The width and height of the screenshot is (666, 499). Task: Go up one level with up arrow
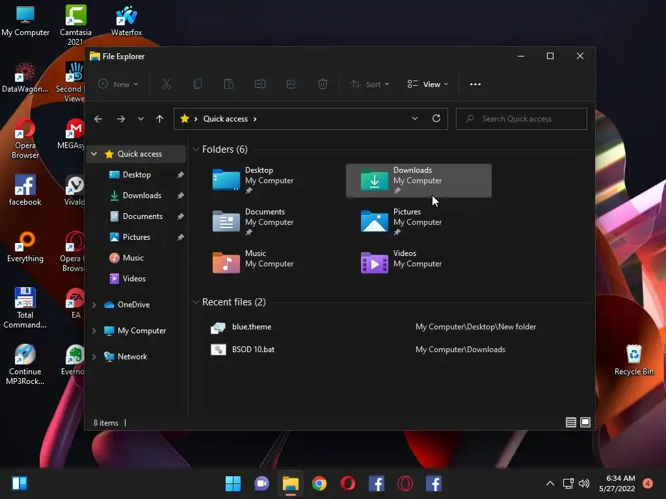[160, 119]
